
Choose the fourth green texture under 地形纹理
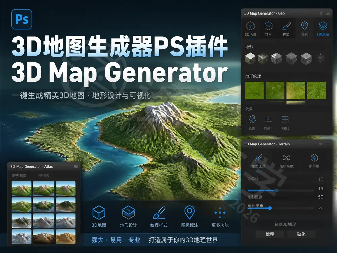click(x=316, y=90)
